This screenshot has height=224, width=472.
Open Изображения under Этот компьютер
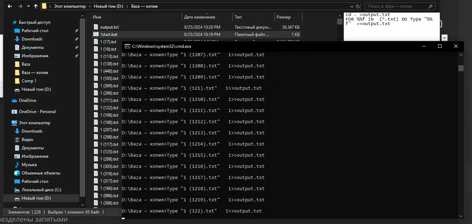pyautogui.click(x=35, y=156)
